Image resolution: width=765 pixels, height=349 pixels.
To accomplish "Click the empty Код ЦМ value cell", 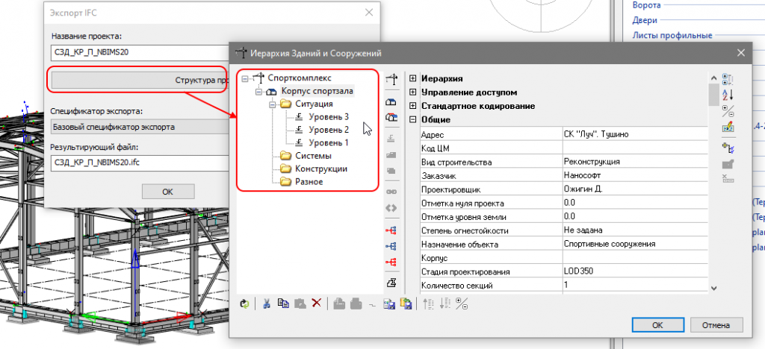I will (x=635, y=148).
